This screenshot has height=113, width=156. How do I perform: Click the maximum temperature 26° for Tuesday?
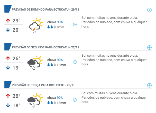(16, 96)
